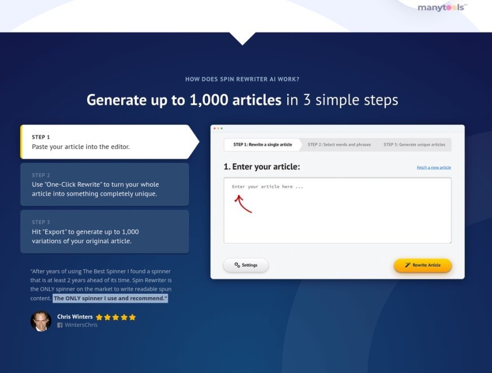Click the magic wand icon on Rewrite Article
The width and height of the screenshot is (492, 373).
pos(407,265)
